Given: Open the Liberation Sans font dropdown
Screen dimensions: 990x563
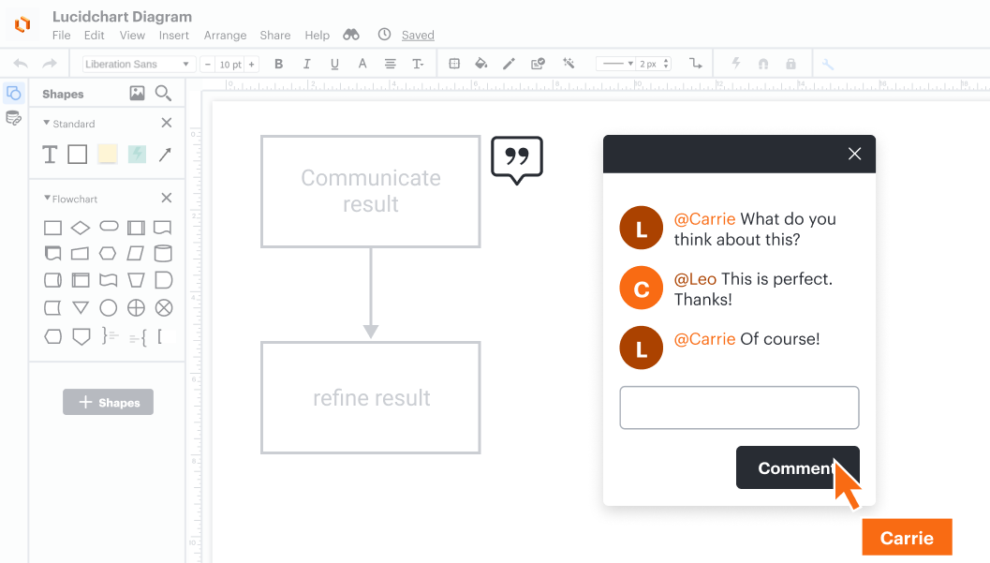Looking at the screenshot, I should click(138, 64).
